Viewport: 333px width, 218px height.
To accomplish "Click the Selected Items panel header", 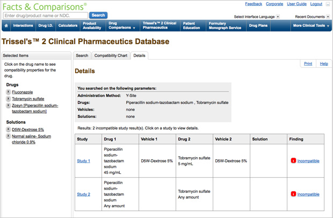I will (37, 55).
